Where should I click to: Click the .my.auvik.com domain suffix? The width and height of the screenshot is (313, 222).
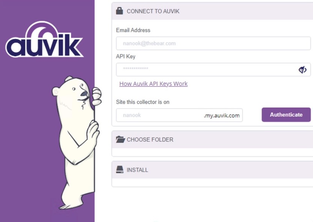(x=222, y=115)
